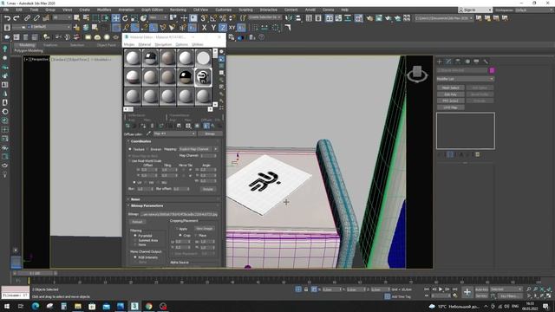Open the Rendering menu

tap(178, 10)
